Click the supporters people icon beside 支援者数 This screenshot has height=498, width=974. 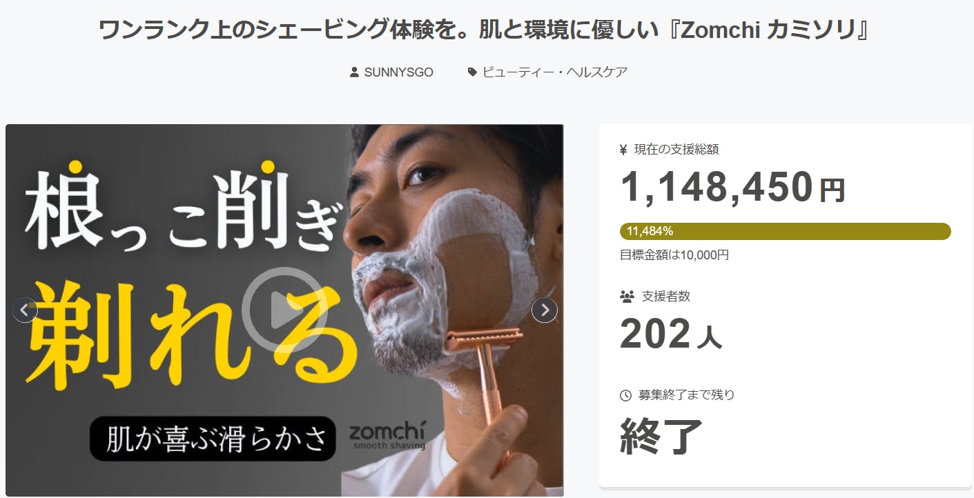point(627,297)
